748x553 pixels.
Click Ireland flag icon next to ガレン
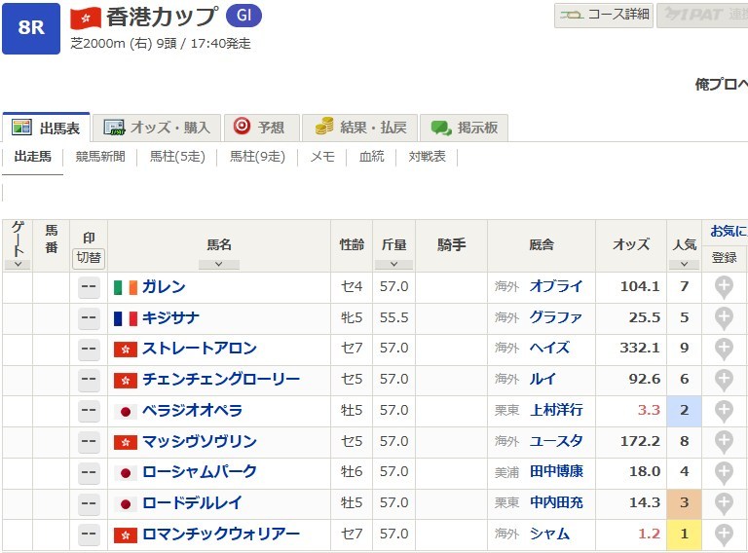pos(125,287)
